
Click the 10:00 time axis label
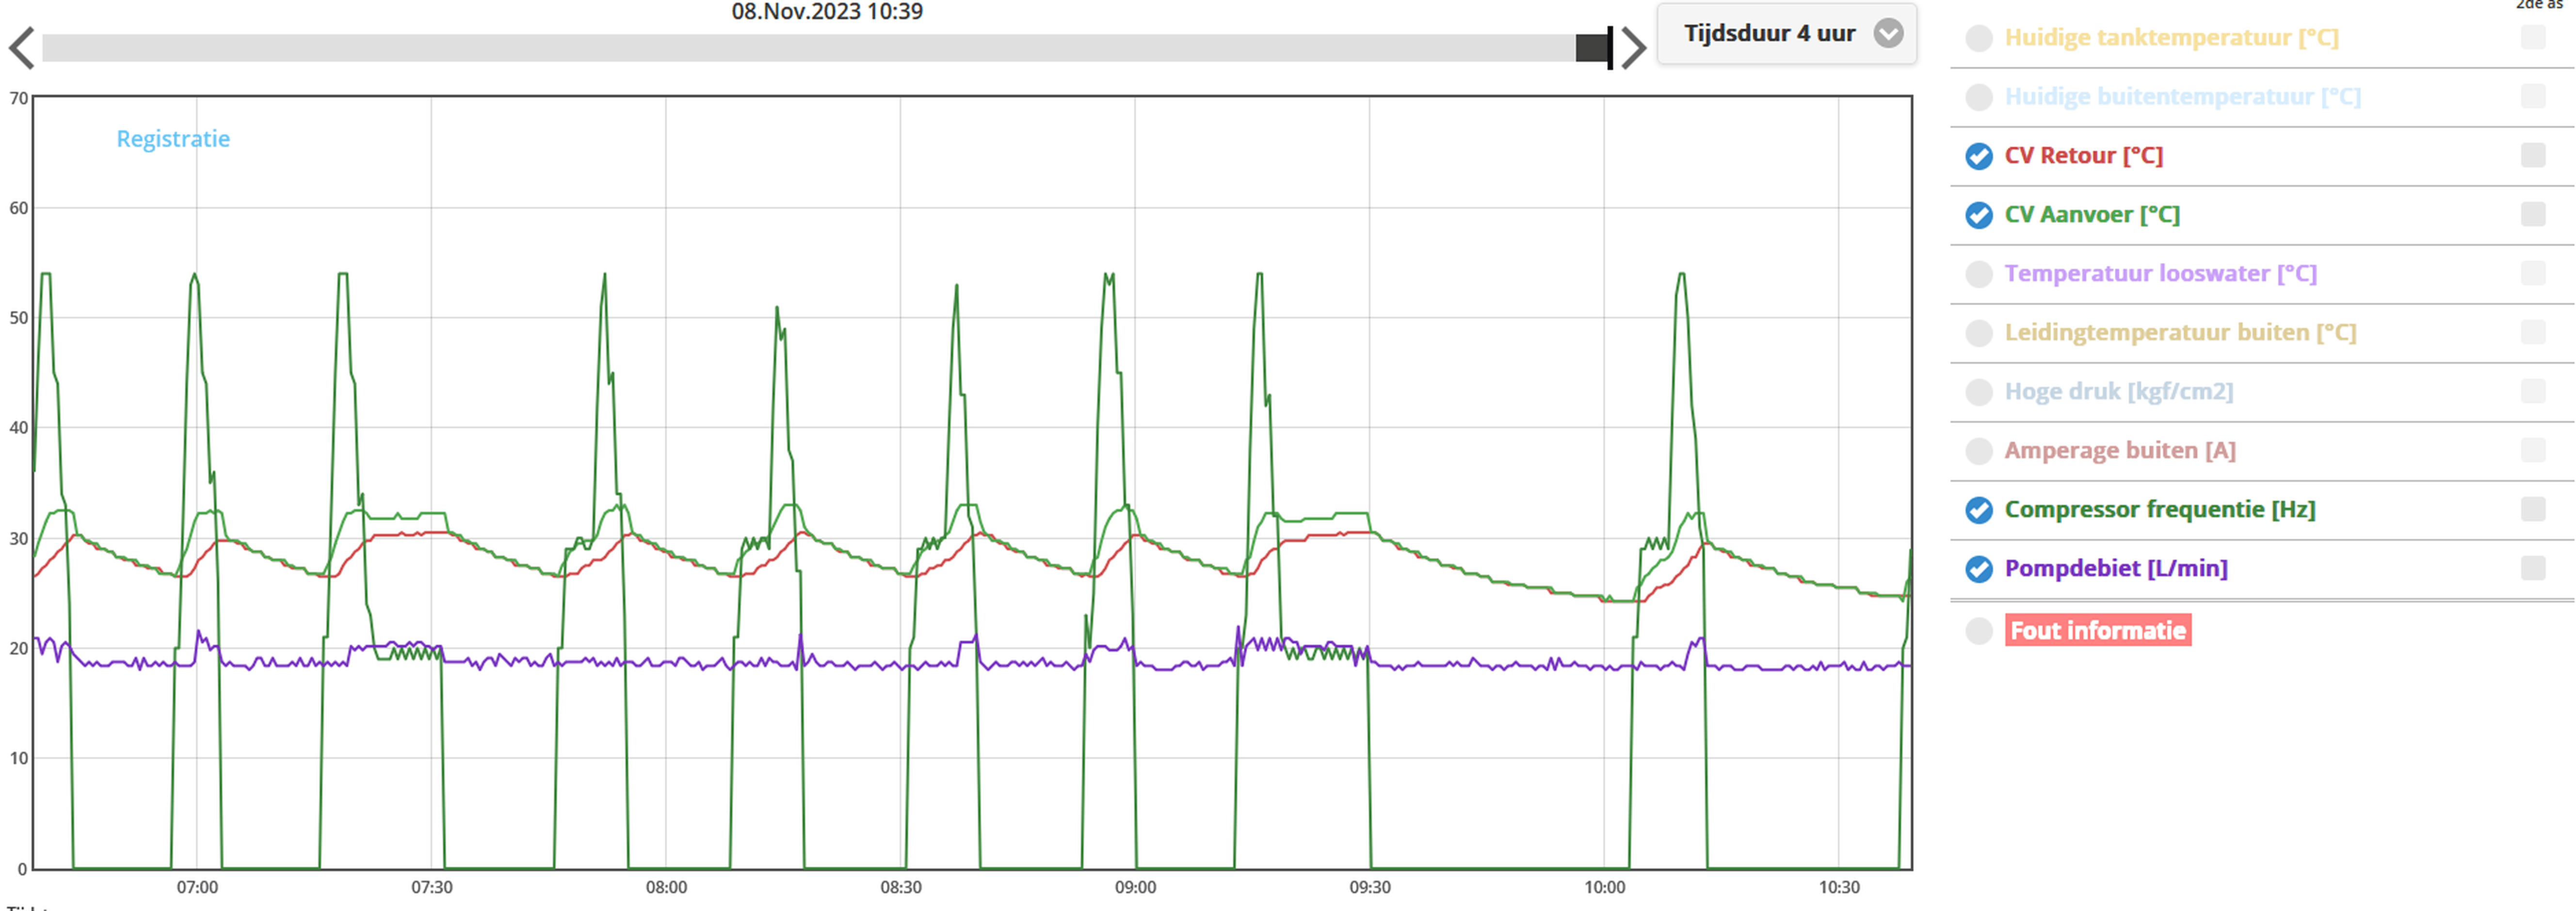[1604, 888]
